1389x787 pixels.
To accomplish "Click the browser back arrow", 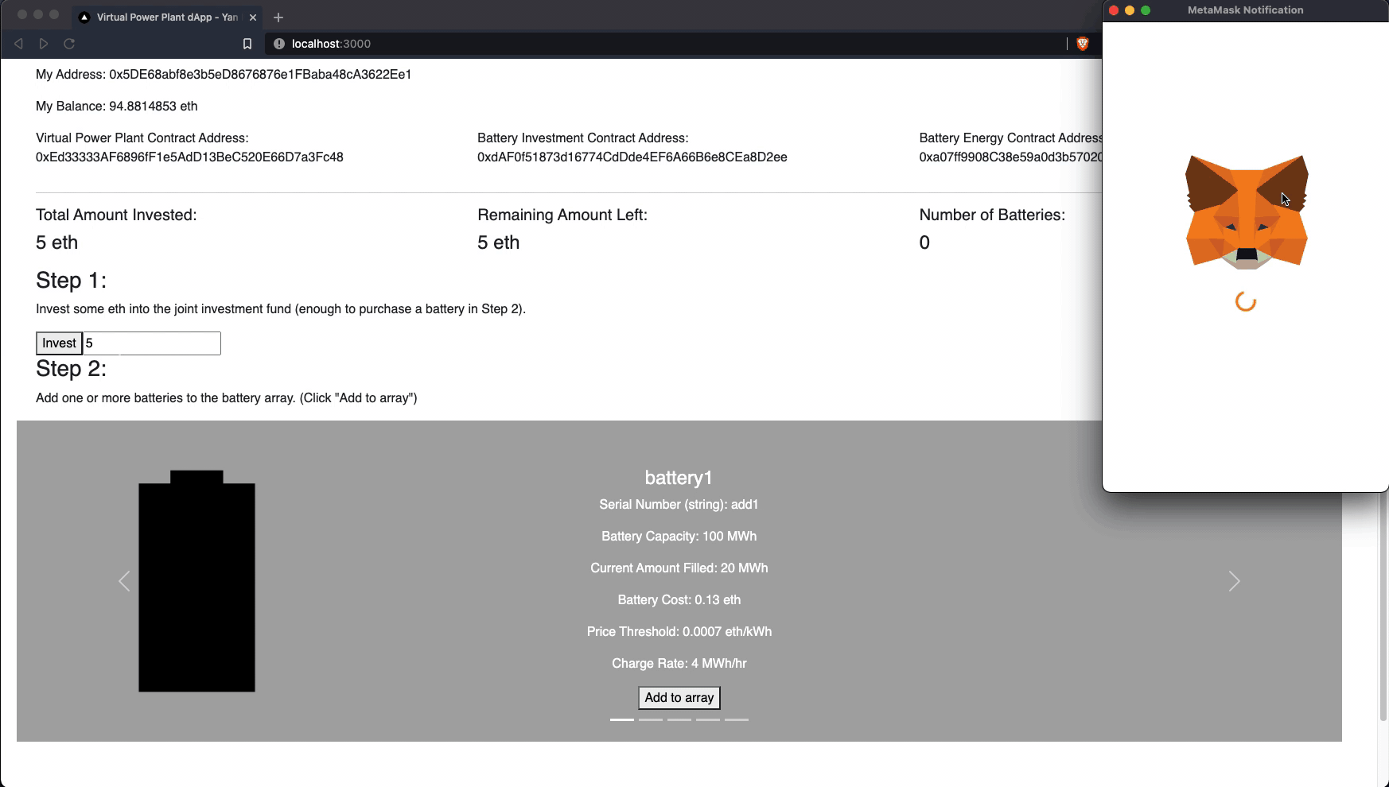I will point(18,44).
